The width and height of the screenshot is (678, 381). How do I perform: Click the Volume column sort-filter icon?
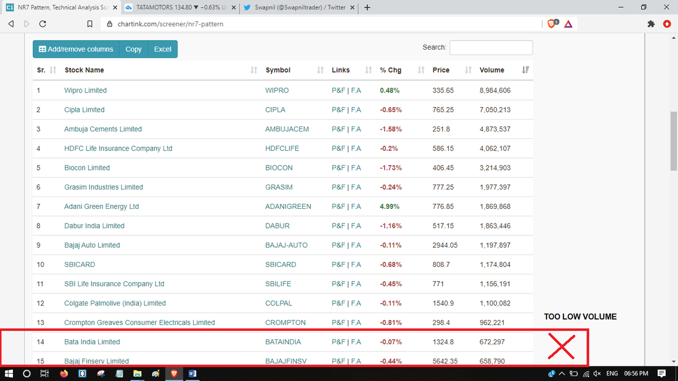pos(526,70)
